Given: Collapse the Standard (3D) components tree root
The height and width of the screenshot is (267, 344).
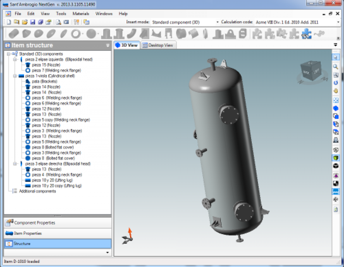Looking at the screenshot, I should click(8, 54).
